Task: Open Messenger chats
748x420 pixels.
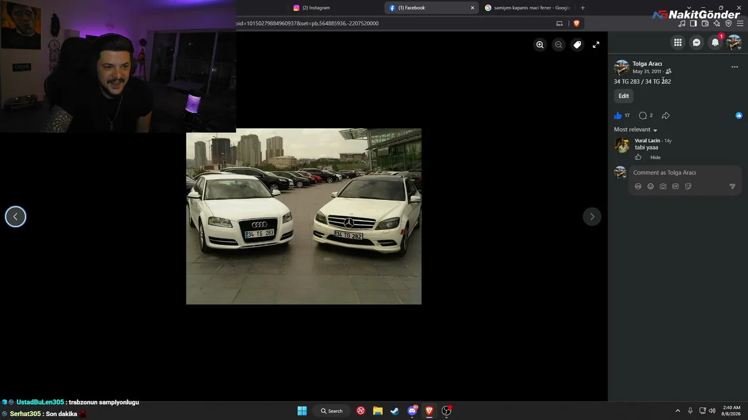Action: tap(697, 42)
